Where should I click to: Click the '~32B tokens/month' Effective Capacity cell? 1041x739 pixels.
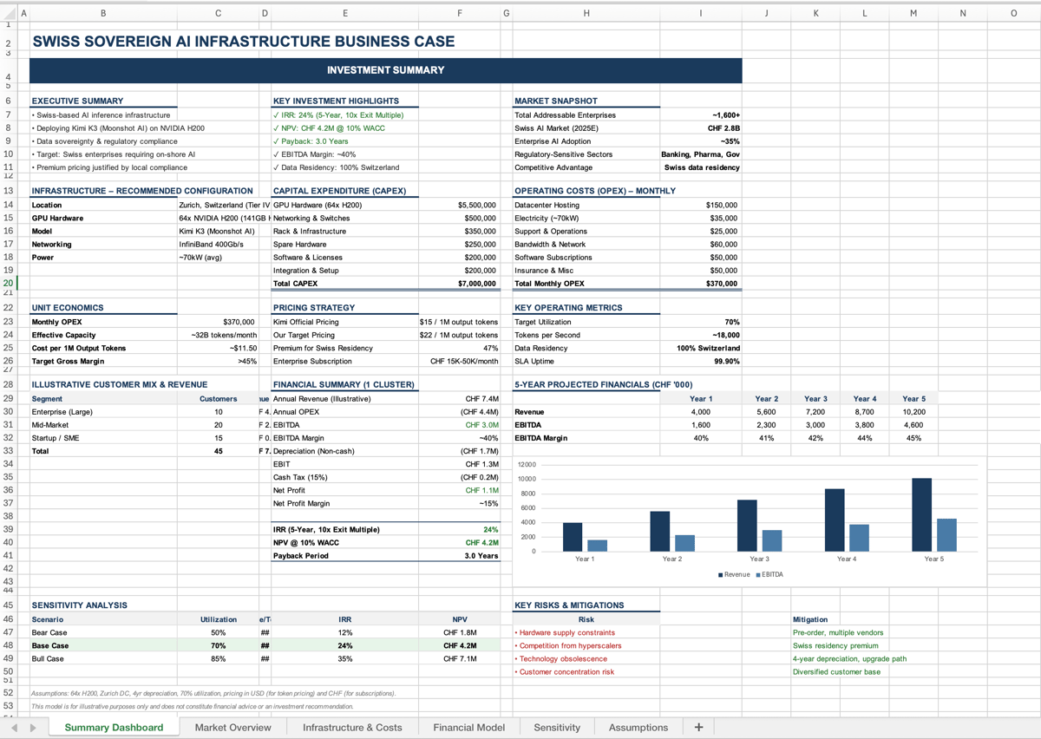pos(218,335)
